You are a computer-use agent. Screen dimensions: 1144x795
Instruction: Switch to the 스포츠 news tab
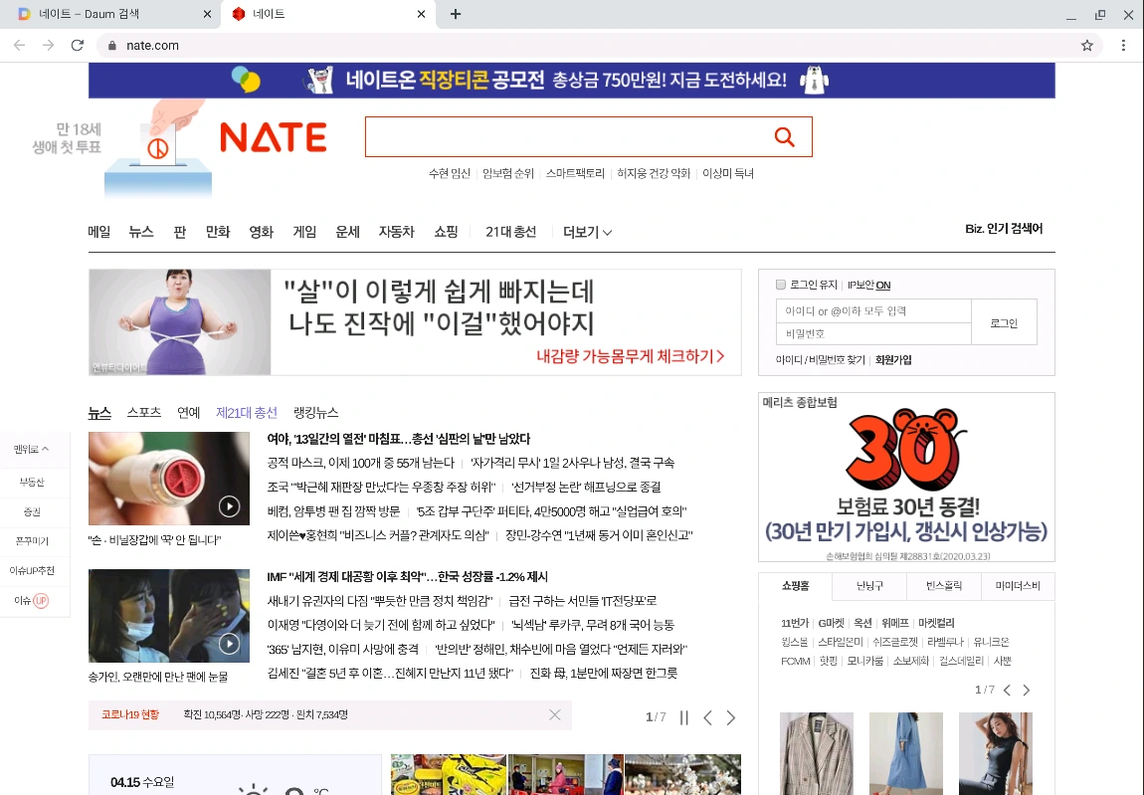[x=143, y=413]
